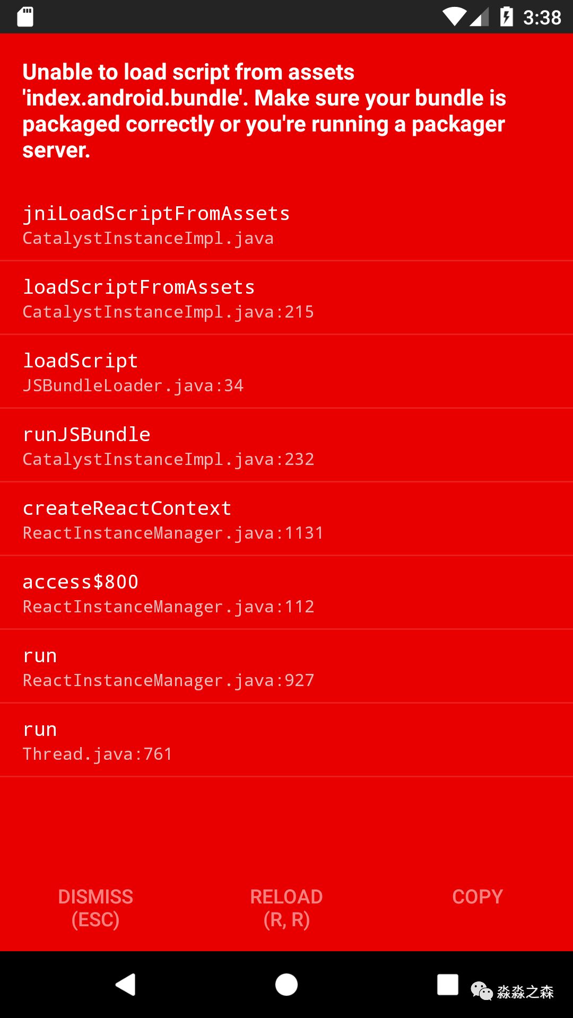Select the loadScriptFromAssets stack frame
The image size is (573, 1018).
pos(286,298)
